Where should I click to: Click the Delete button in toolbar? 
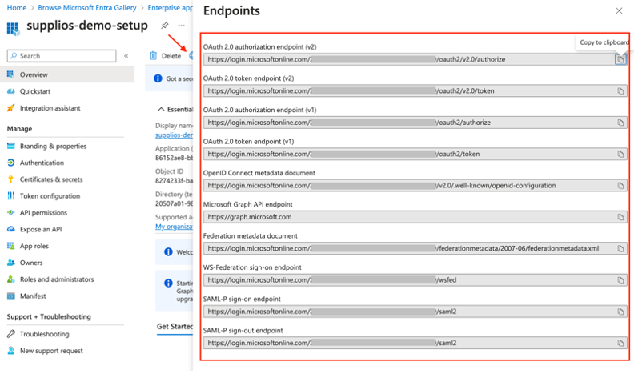click(x=165, y=56)
